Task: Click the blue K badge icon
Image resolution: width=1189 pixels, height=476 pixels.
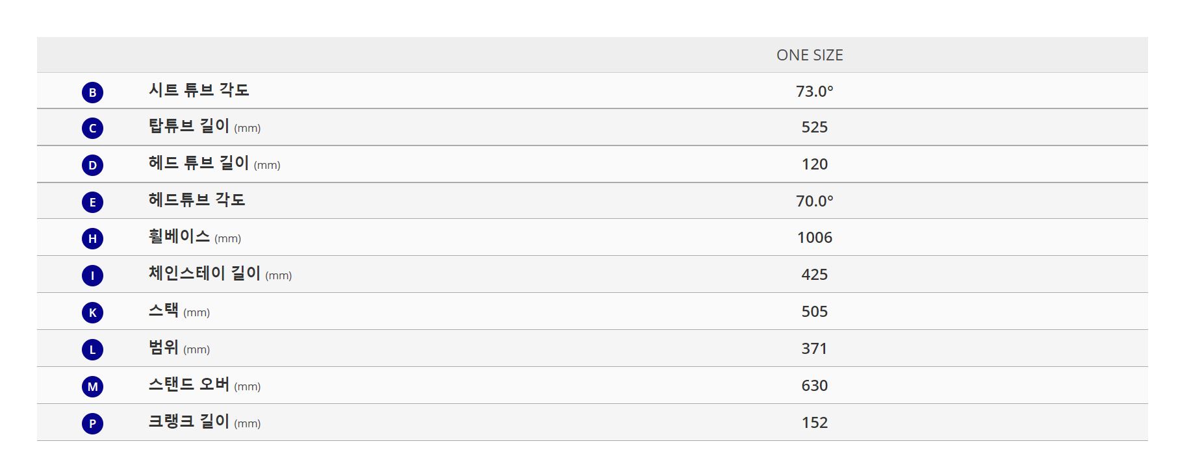Action: (92, 312)
